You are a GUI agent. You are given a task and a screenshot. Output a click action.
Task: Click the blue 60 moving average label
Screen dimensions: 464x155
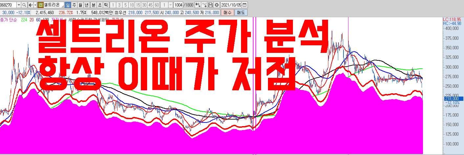pyautogui.click(x=38, y=20)
